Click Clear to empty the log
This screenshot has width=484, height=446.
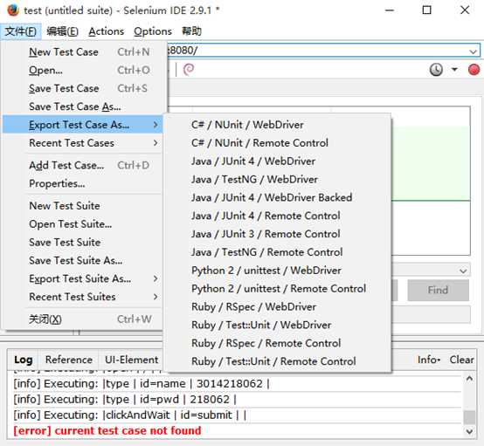461,360
